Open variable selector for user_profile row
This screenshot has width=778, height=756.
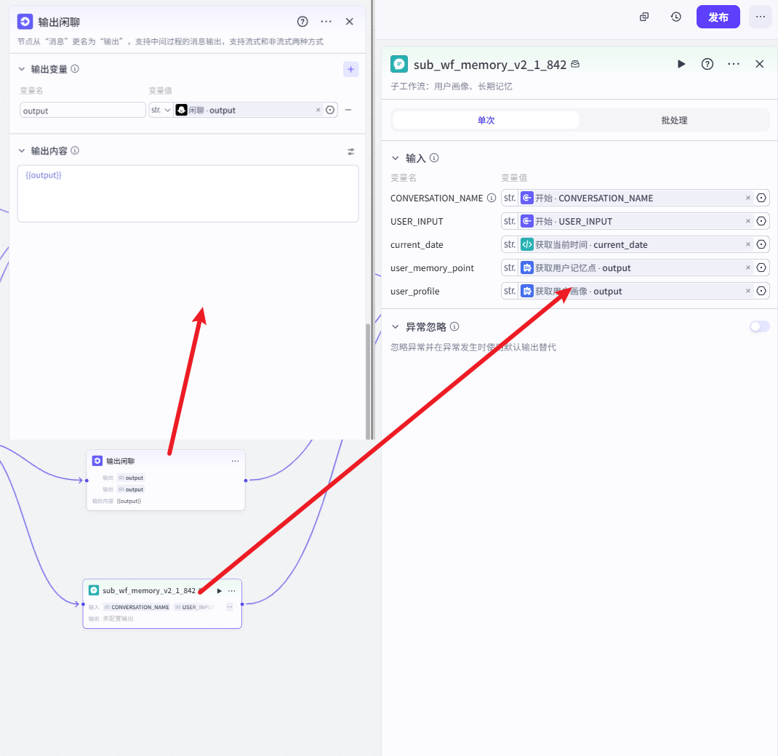761,291
